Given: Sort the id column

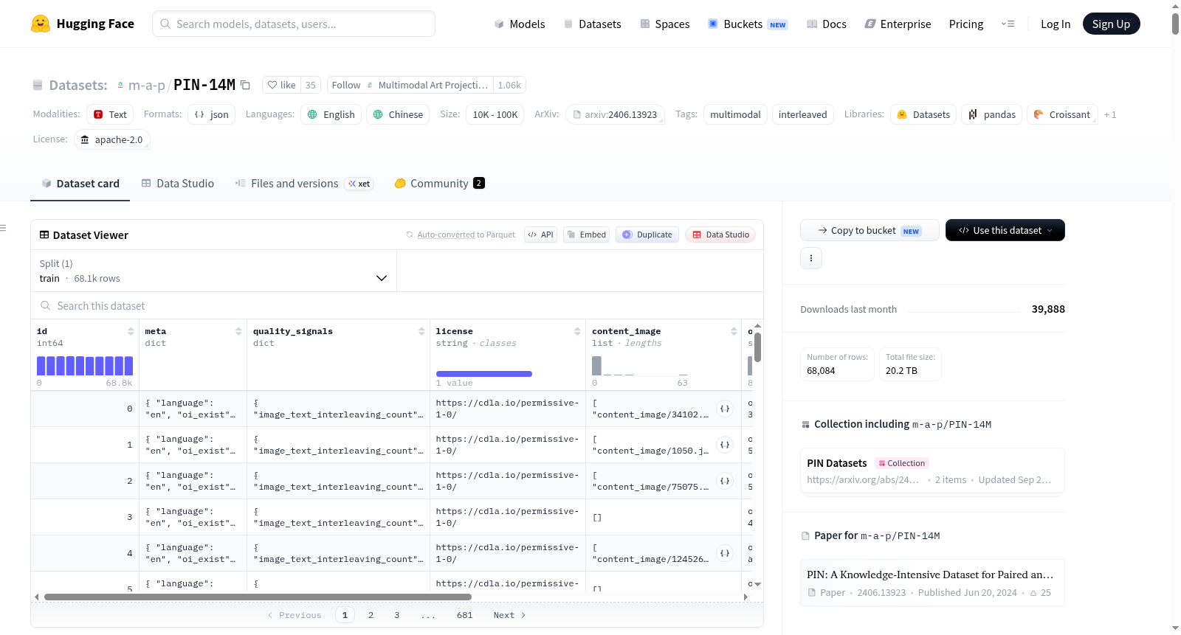Looking at the screenshot, I should (x=131, y=331).
